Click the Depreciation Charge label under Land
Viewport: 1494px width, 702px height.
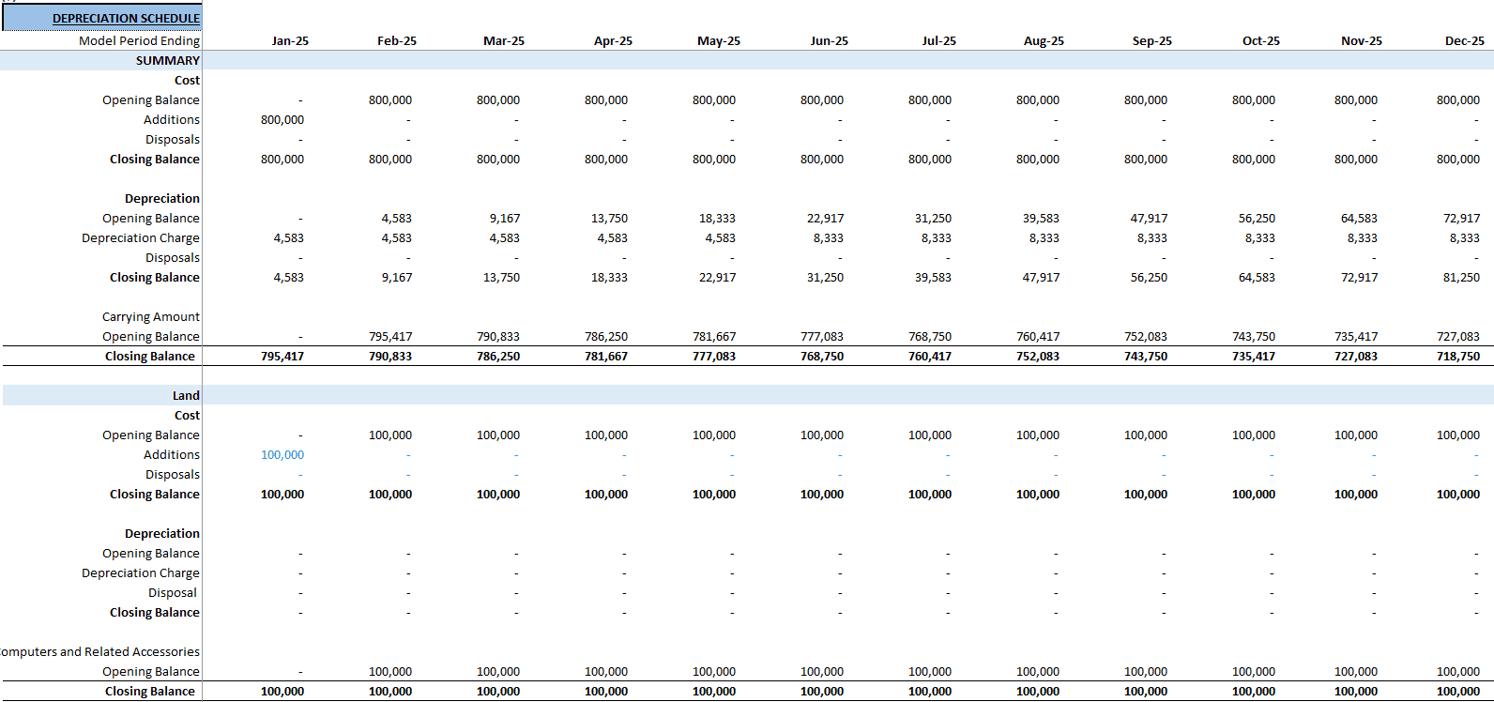click(x=141, y=573)
